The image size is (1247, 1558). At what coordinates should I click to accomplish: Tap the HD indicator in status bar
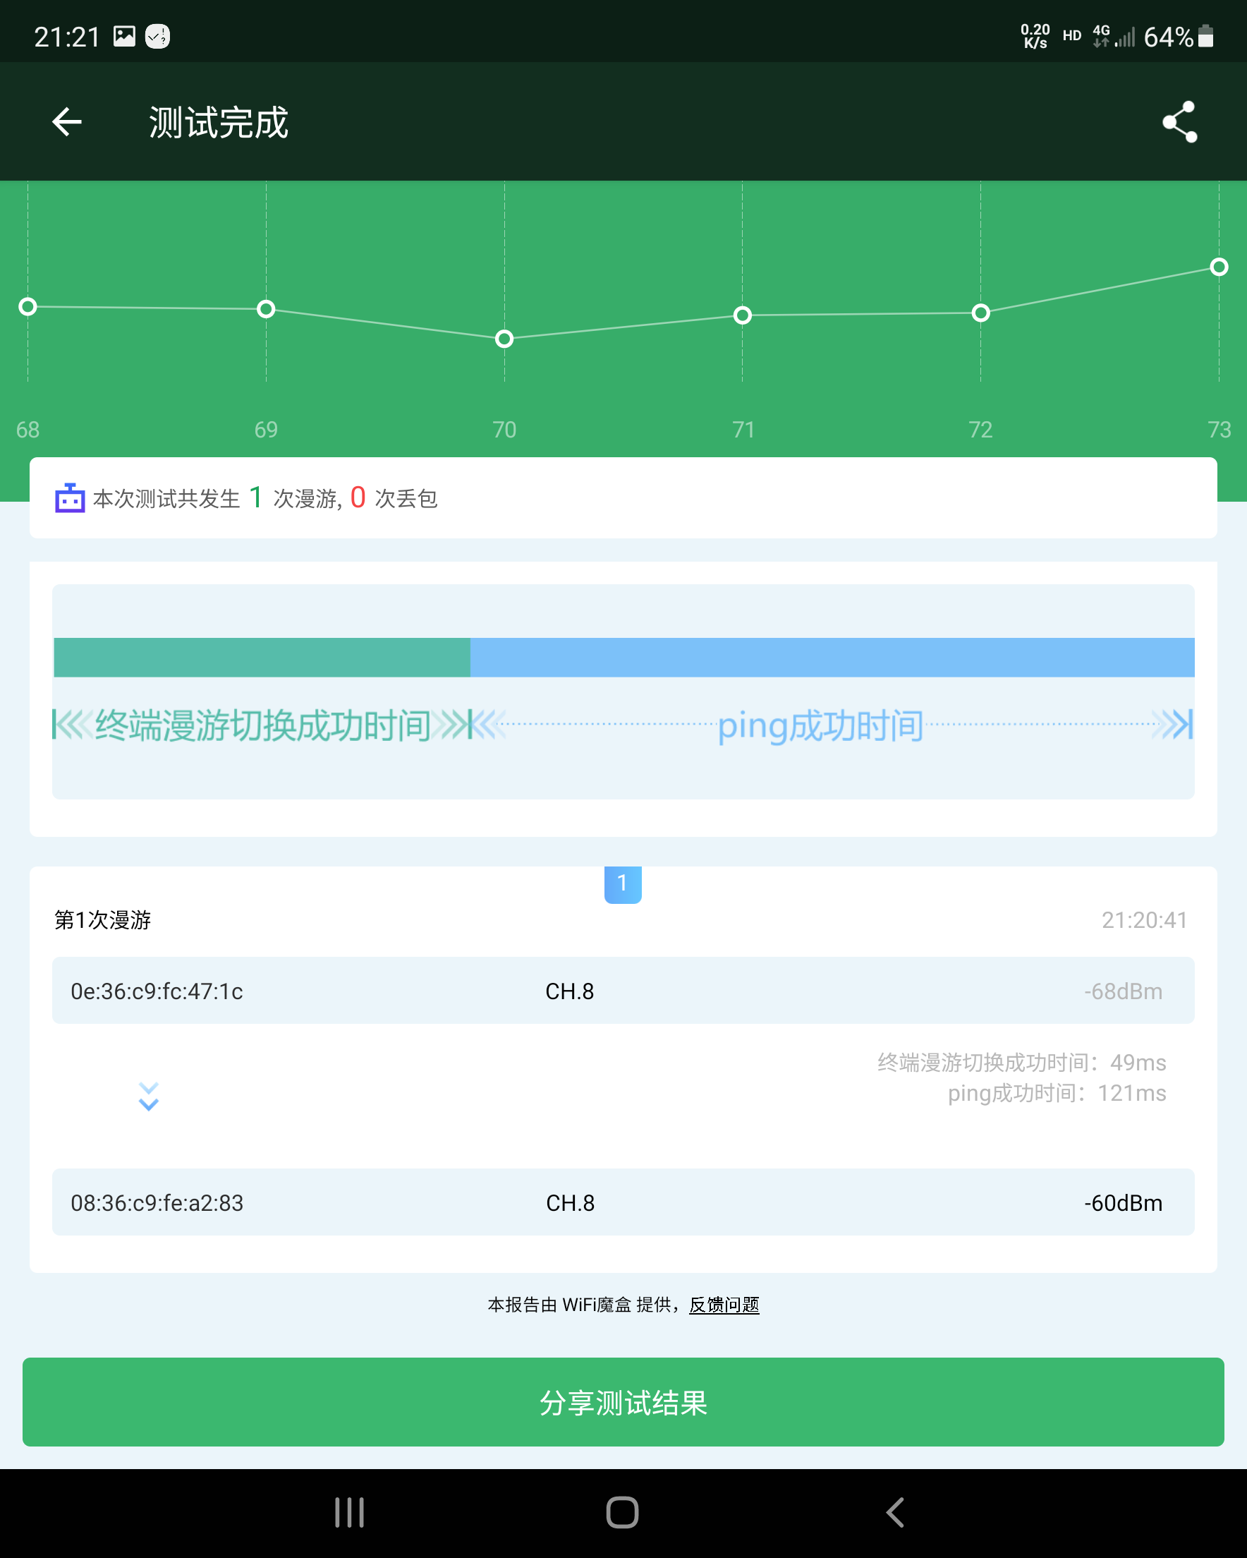pos(1072,35)
